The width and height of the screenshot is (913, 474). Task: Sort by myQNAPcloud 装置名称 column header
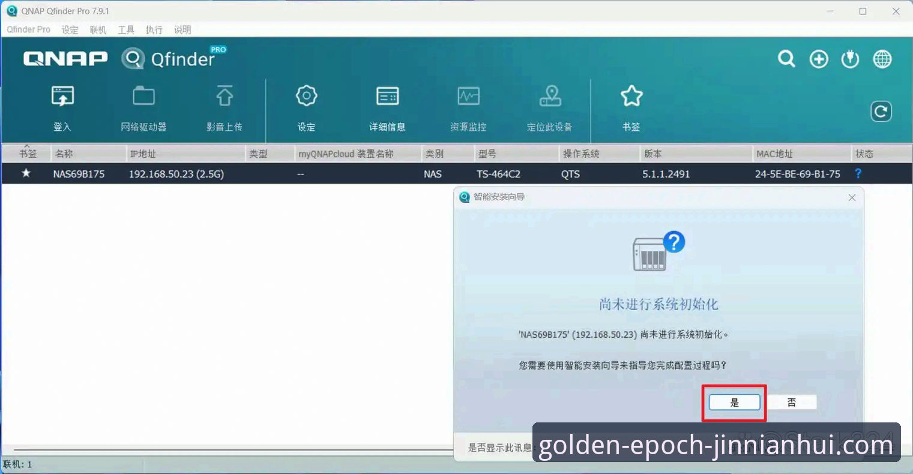pyautogui.click(x=358, y=154)
